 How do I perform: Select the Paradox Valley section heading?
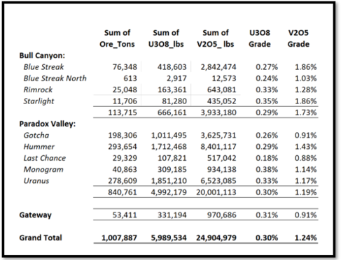(48, 124)
